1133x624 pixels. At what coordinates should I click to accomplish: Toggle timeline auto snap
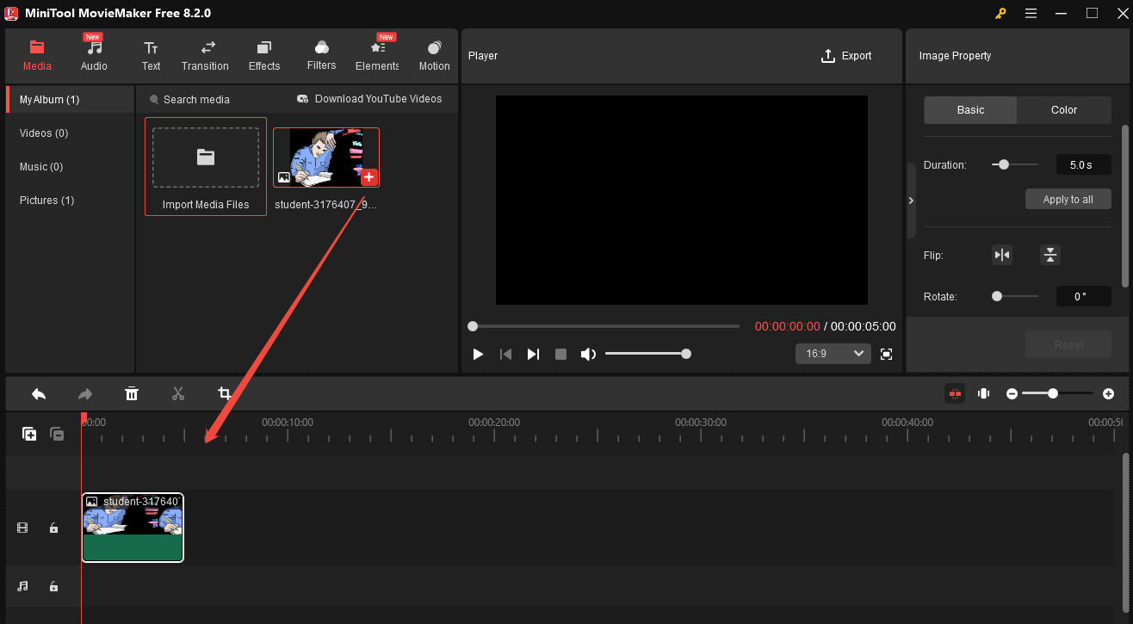[955, 393]
